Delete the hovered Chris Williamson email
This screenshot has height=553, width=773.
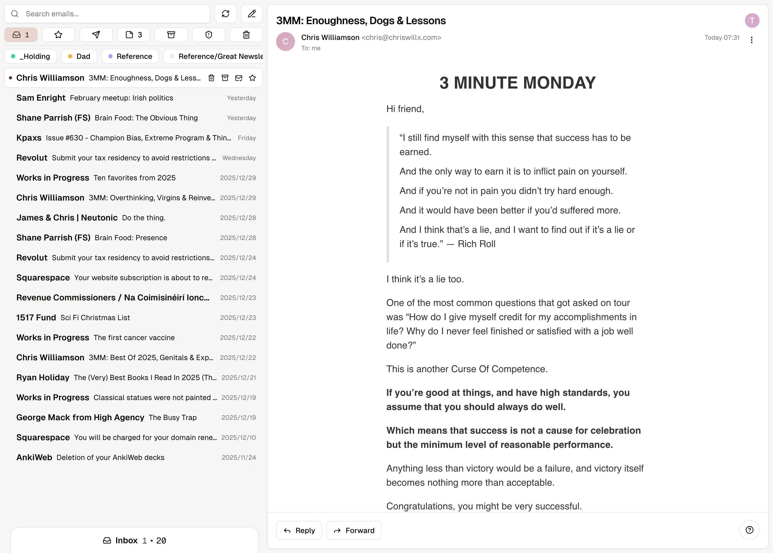[211, 78]
